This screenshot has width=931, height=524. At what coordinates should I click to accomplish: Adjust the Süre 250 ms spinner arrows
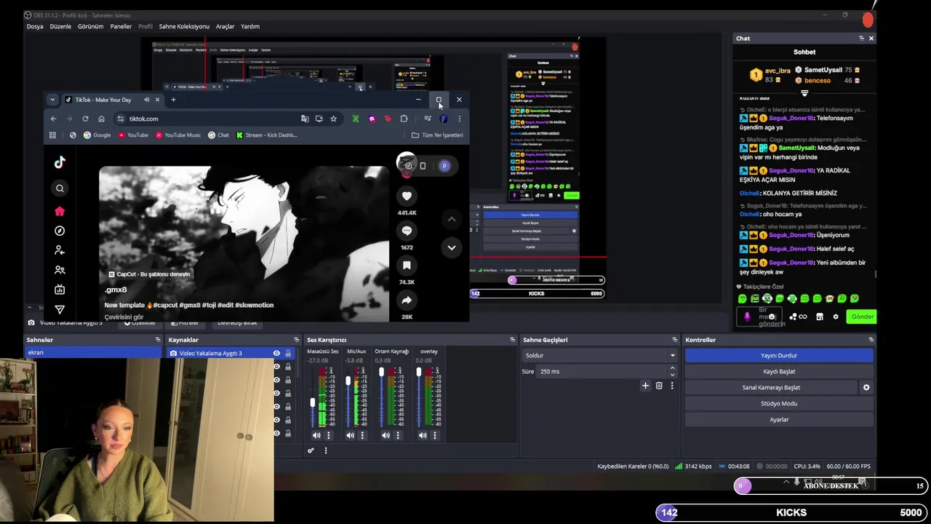coord(672,371)
